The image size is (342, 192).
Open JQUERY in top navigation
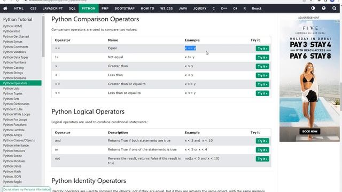click(199, 9)
